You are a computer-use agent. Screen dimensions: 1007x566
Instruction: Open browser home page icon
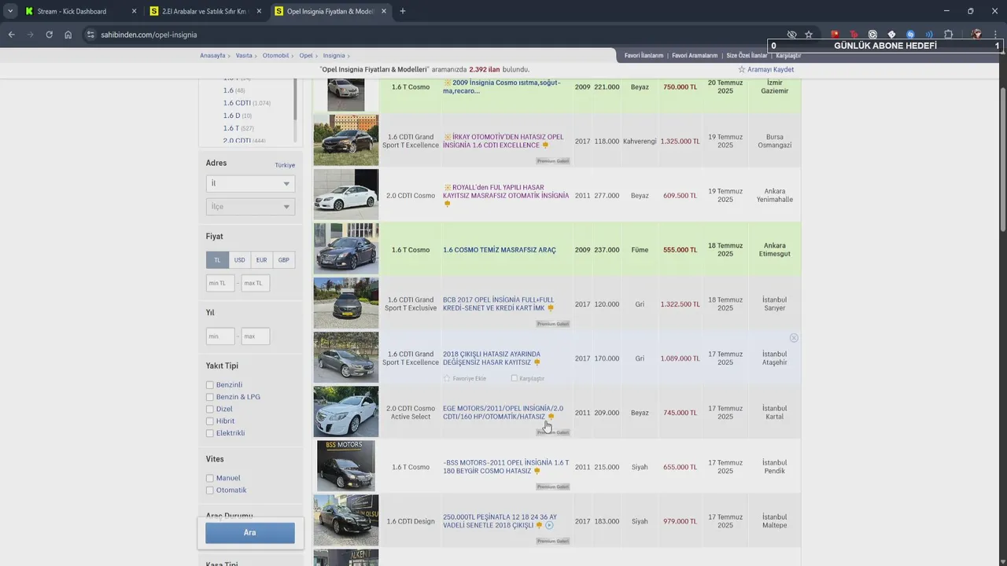click(68, 35)
